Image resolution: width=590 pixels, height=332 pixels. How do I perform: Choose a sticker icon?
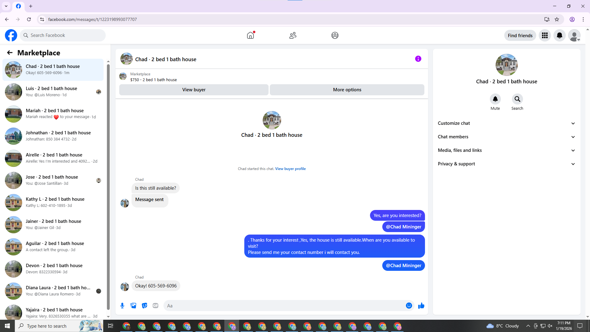pyautogui.click(x=144, y=306)
